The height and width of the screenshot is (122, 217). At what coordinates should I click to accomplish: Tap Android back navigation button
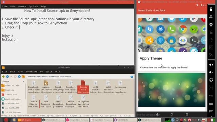[x=157, y=114]
